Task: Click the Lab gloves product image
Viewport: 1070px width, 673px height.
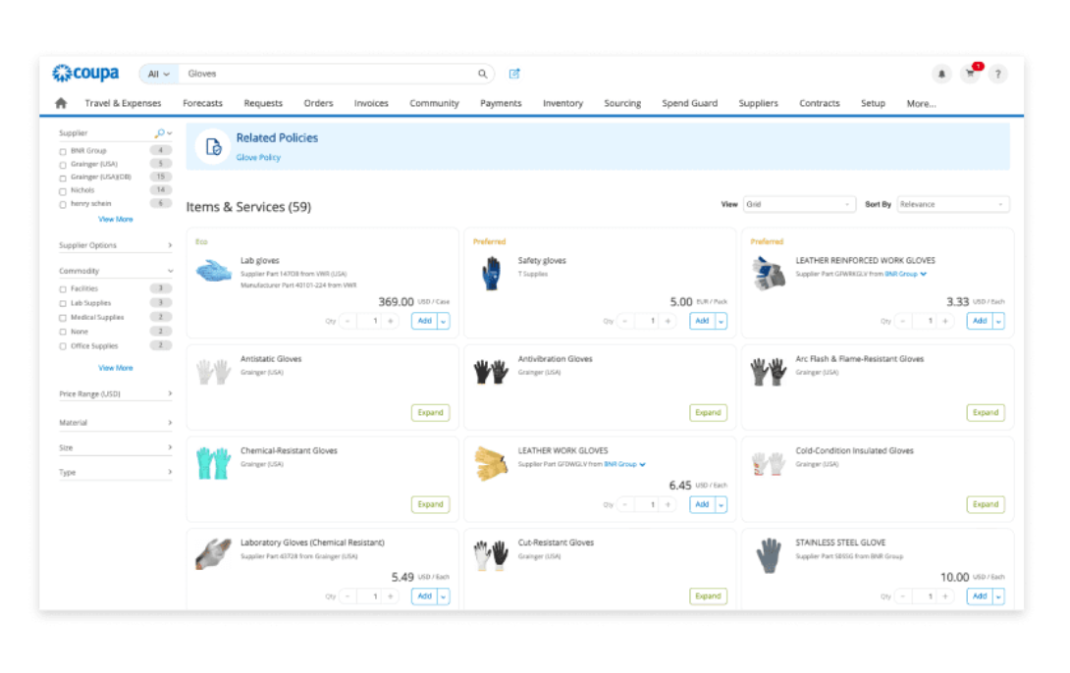Action: coord(214,272)
